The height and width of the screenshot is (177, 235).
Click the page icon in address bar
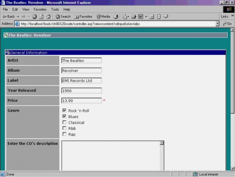[x=17, y=24]
